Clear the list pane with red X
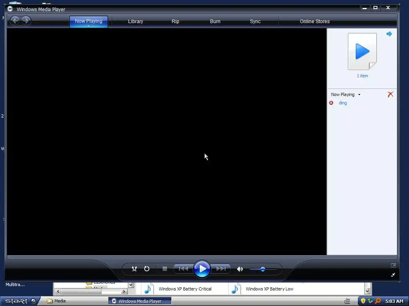Viewport: 409px width, 306px height. tap(390, 94)
